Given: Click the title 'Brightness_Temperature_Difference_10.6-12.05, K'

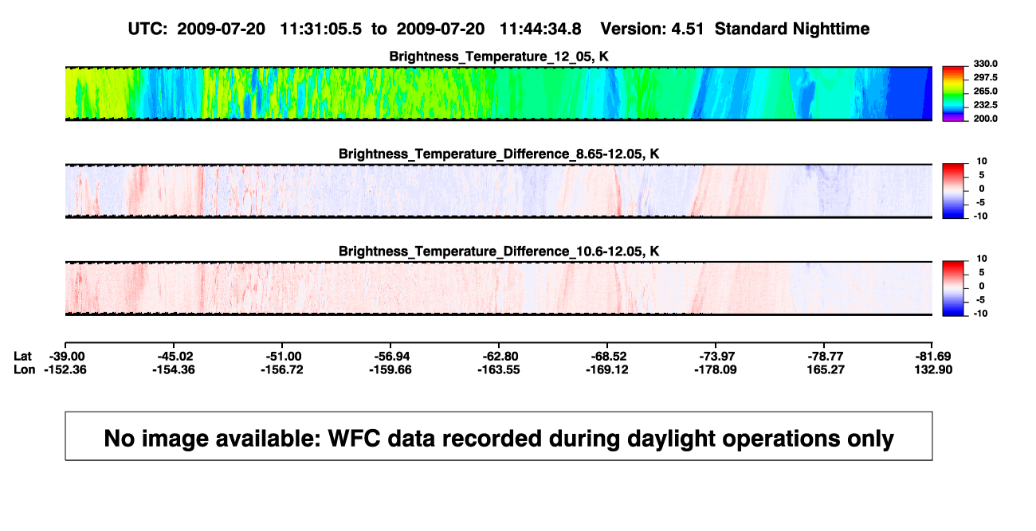Looking at the screenshot, I should 499,252.
